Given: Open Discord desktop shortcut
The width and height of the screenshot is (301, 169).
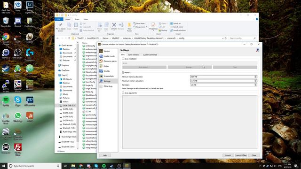Looking at the screenshot, I should (x=18, y=23).
